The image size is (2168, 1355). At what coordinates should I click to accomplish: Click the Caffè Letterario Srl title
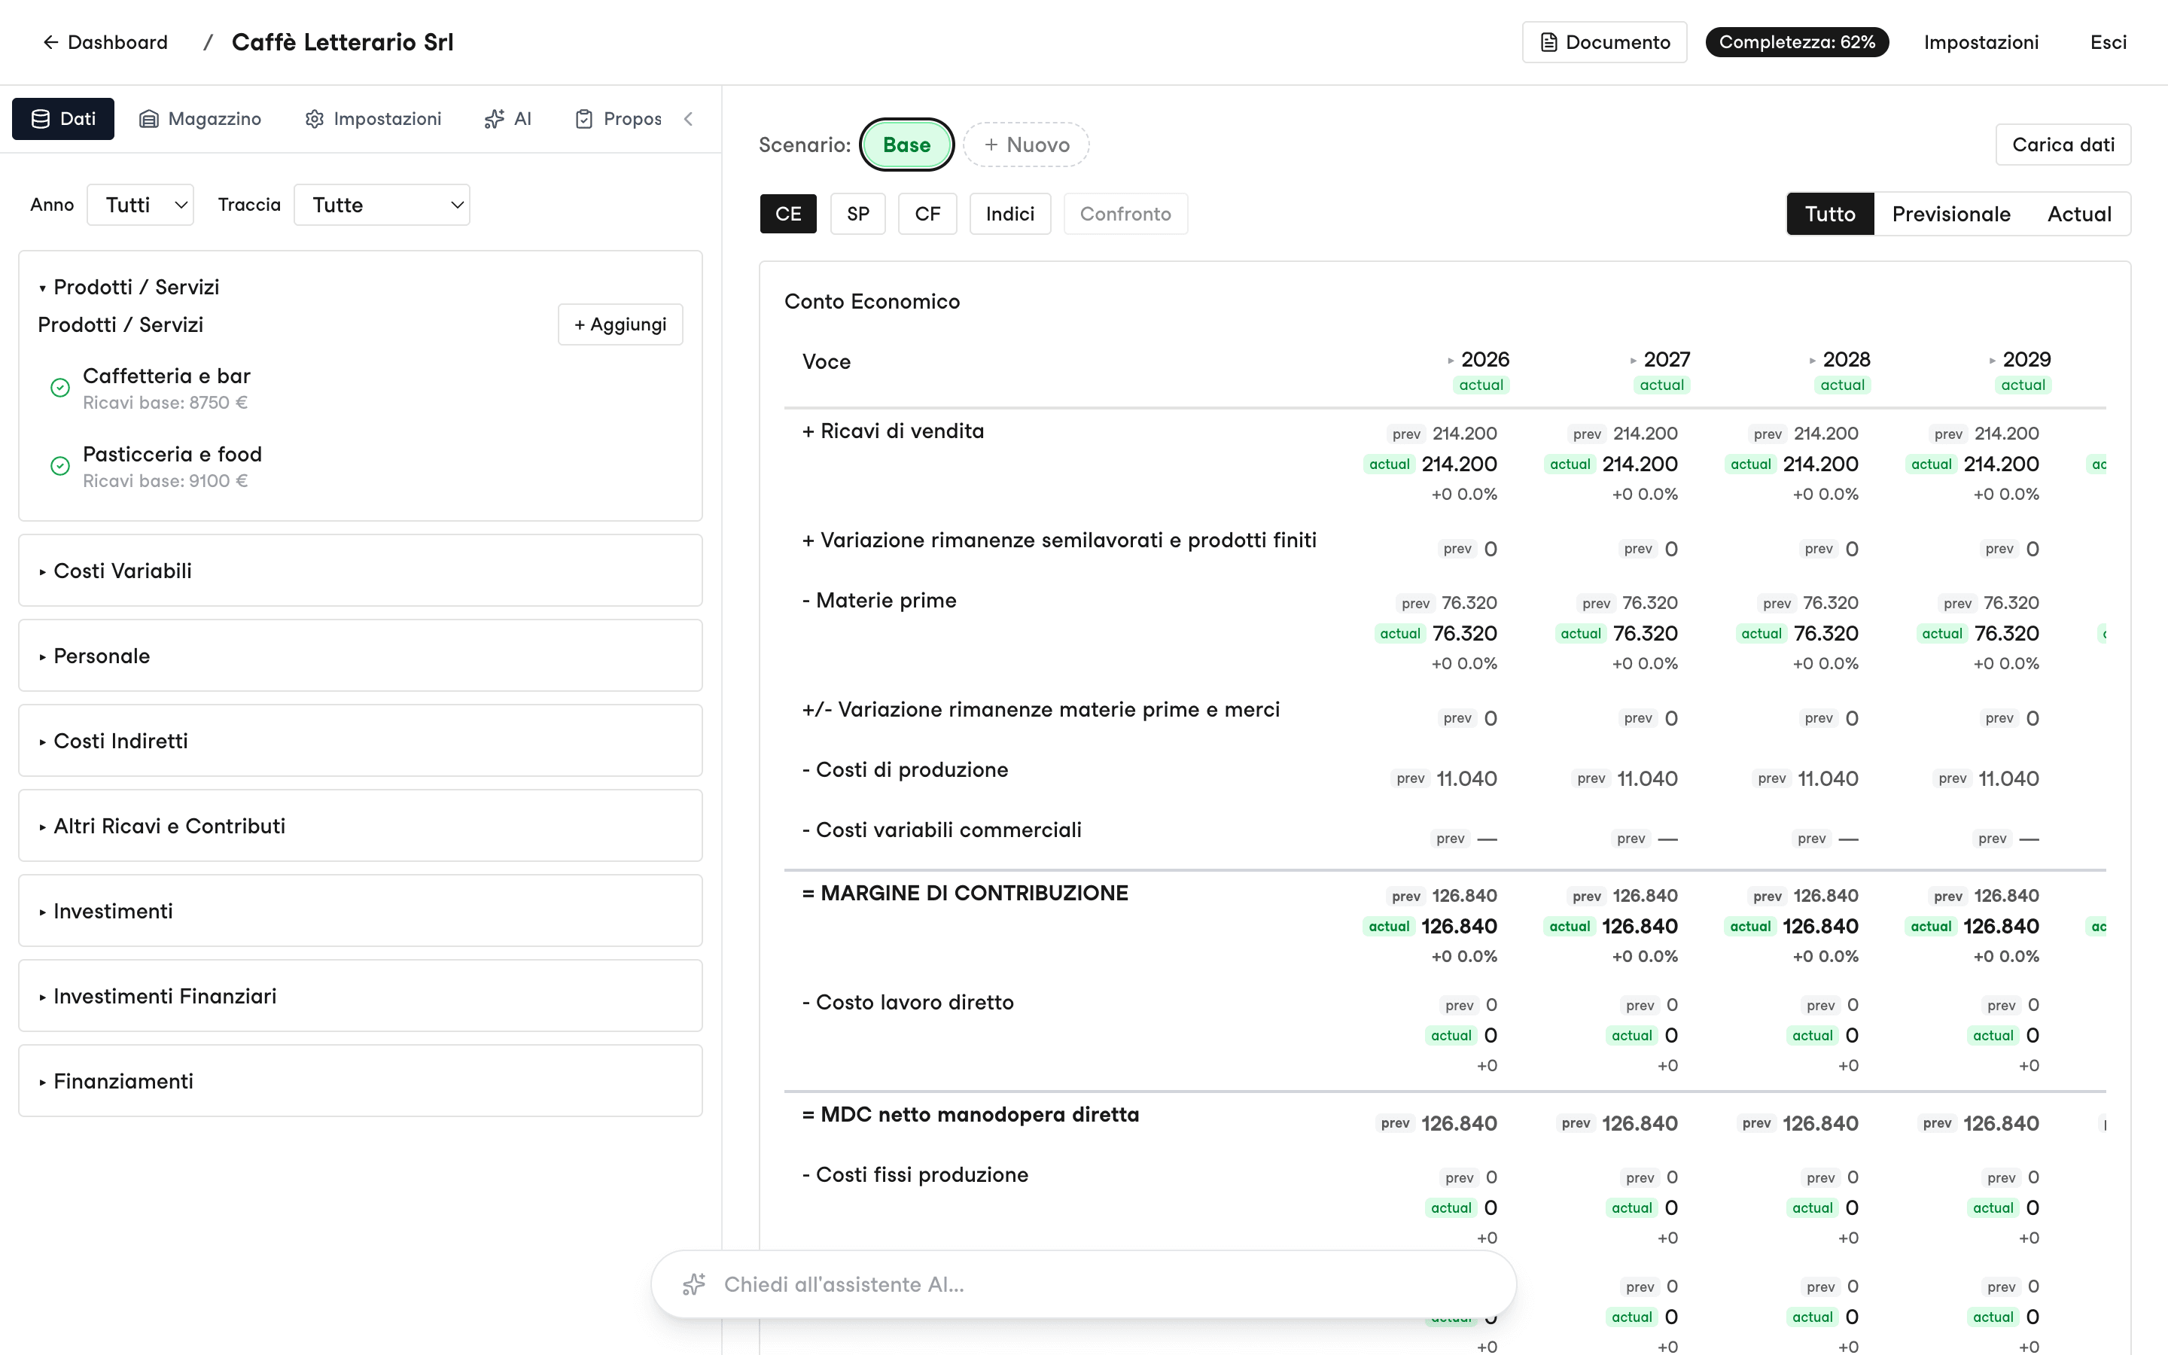[x=343, y=42]
